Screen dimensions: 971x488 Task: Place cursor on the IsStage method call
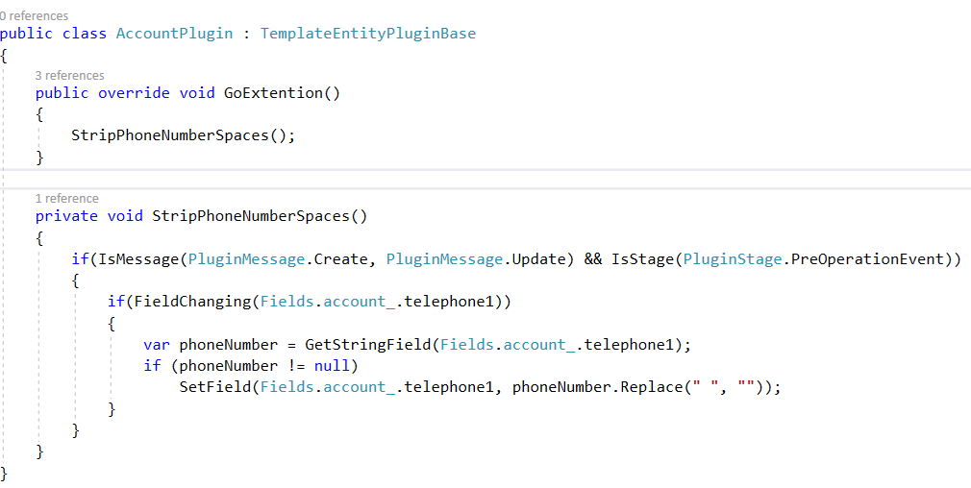click(x=642, y=259)
